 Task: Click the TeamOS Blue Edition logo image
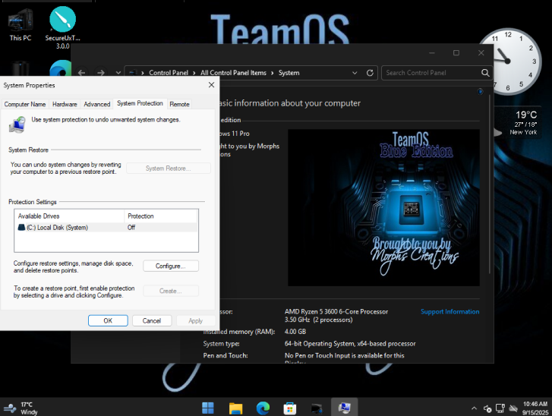tap(383, 208)
